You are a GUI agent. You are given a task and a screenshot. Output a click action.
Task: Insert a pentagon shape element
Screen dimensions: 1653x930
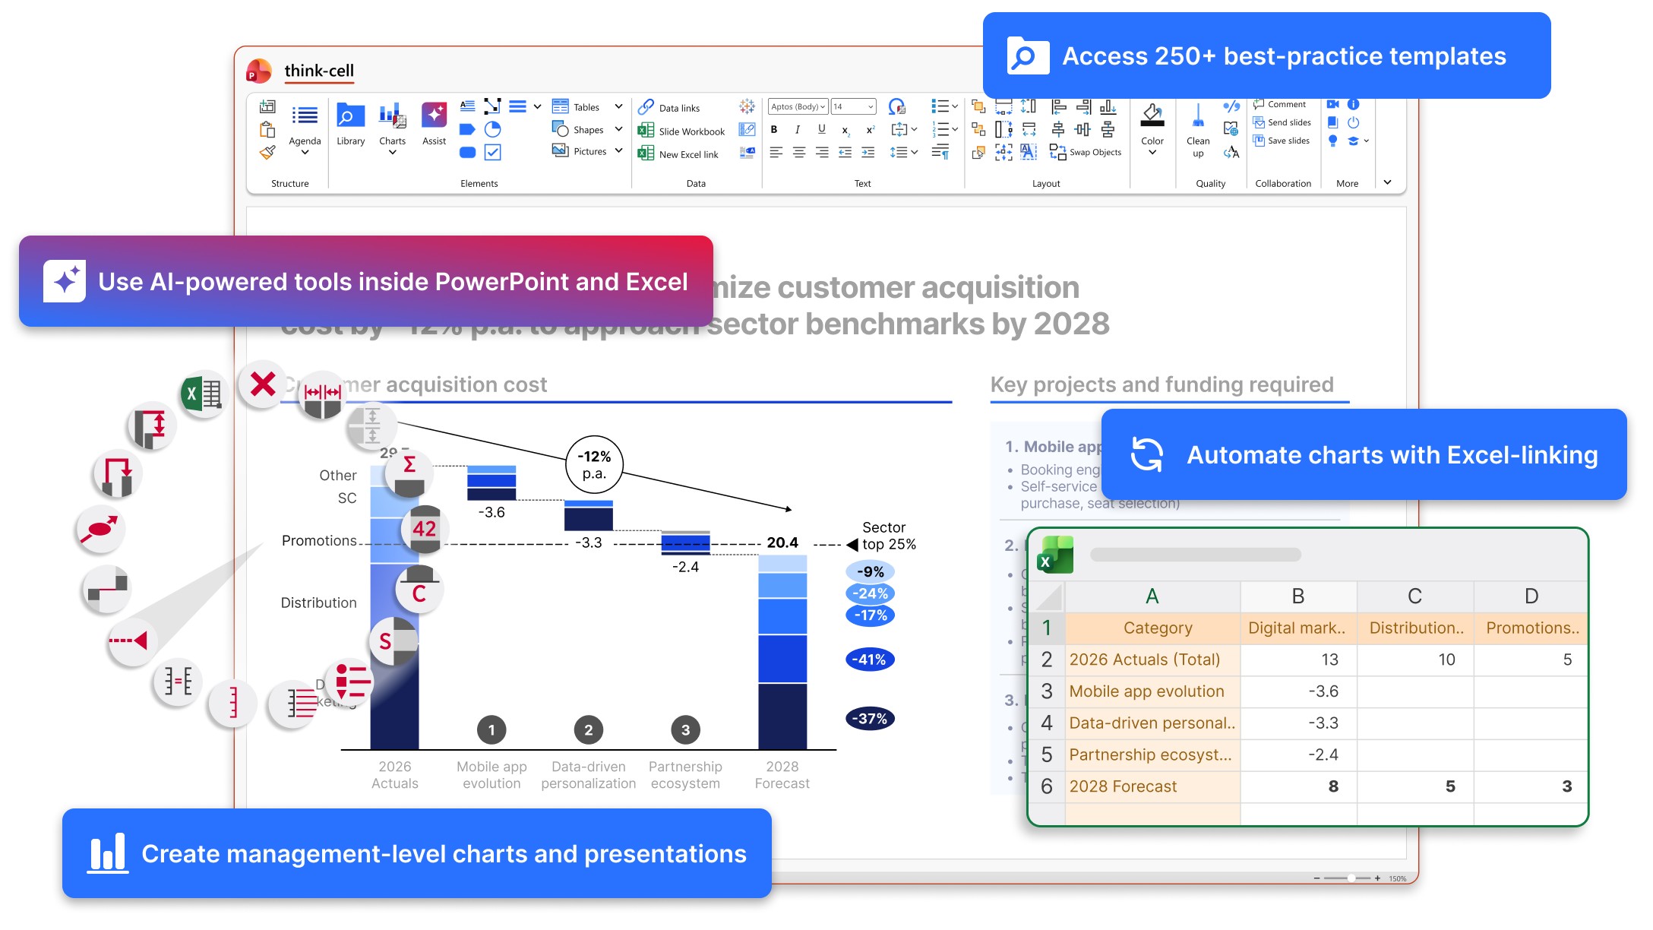pos(467,129)
